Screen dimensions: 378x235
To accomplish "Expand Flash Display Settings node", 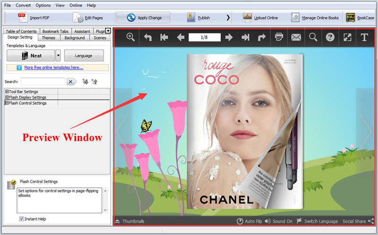I will coord(7,97).
